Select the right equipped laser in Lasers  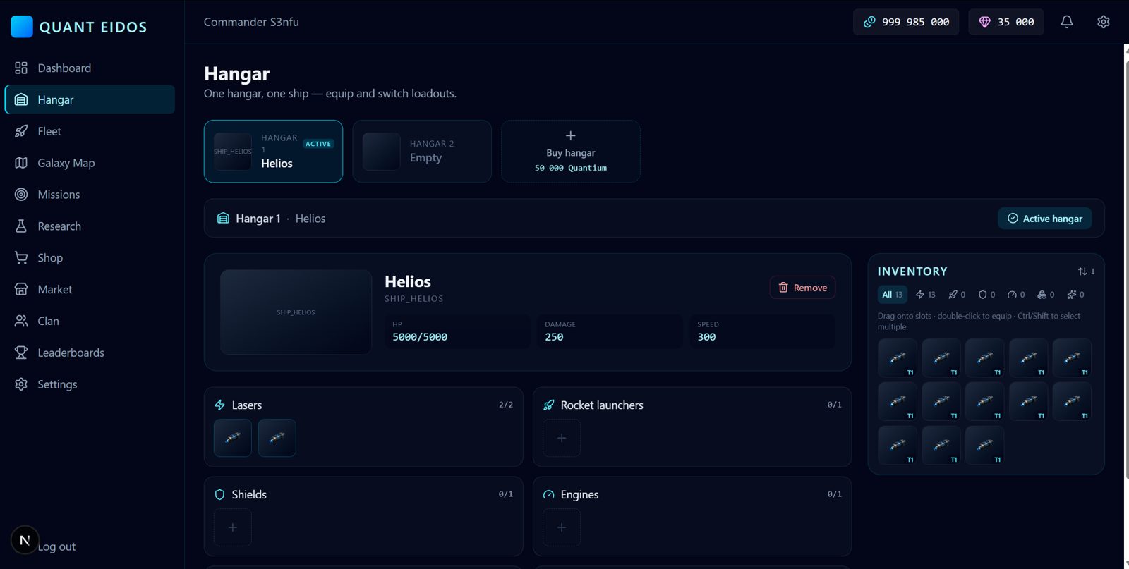(277, 438)
